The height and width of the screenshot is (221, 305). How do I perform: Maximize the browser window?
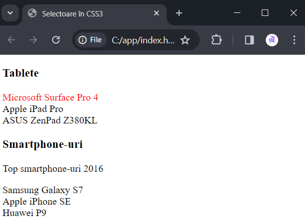(265, 13)
